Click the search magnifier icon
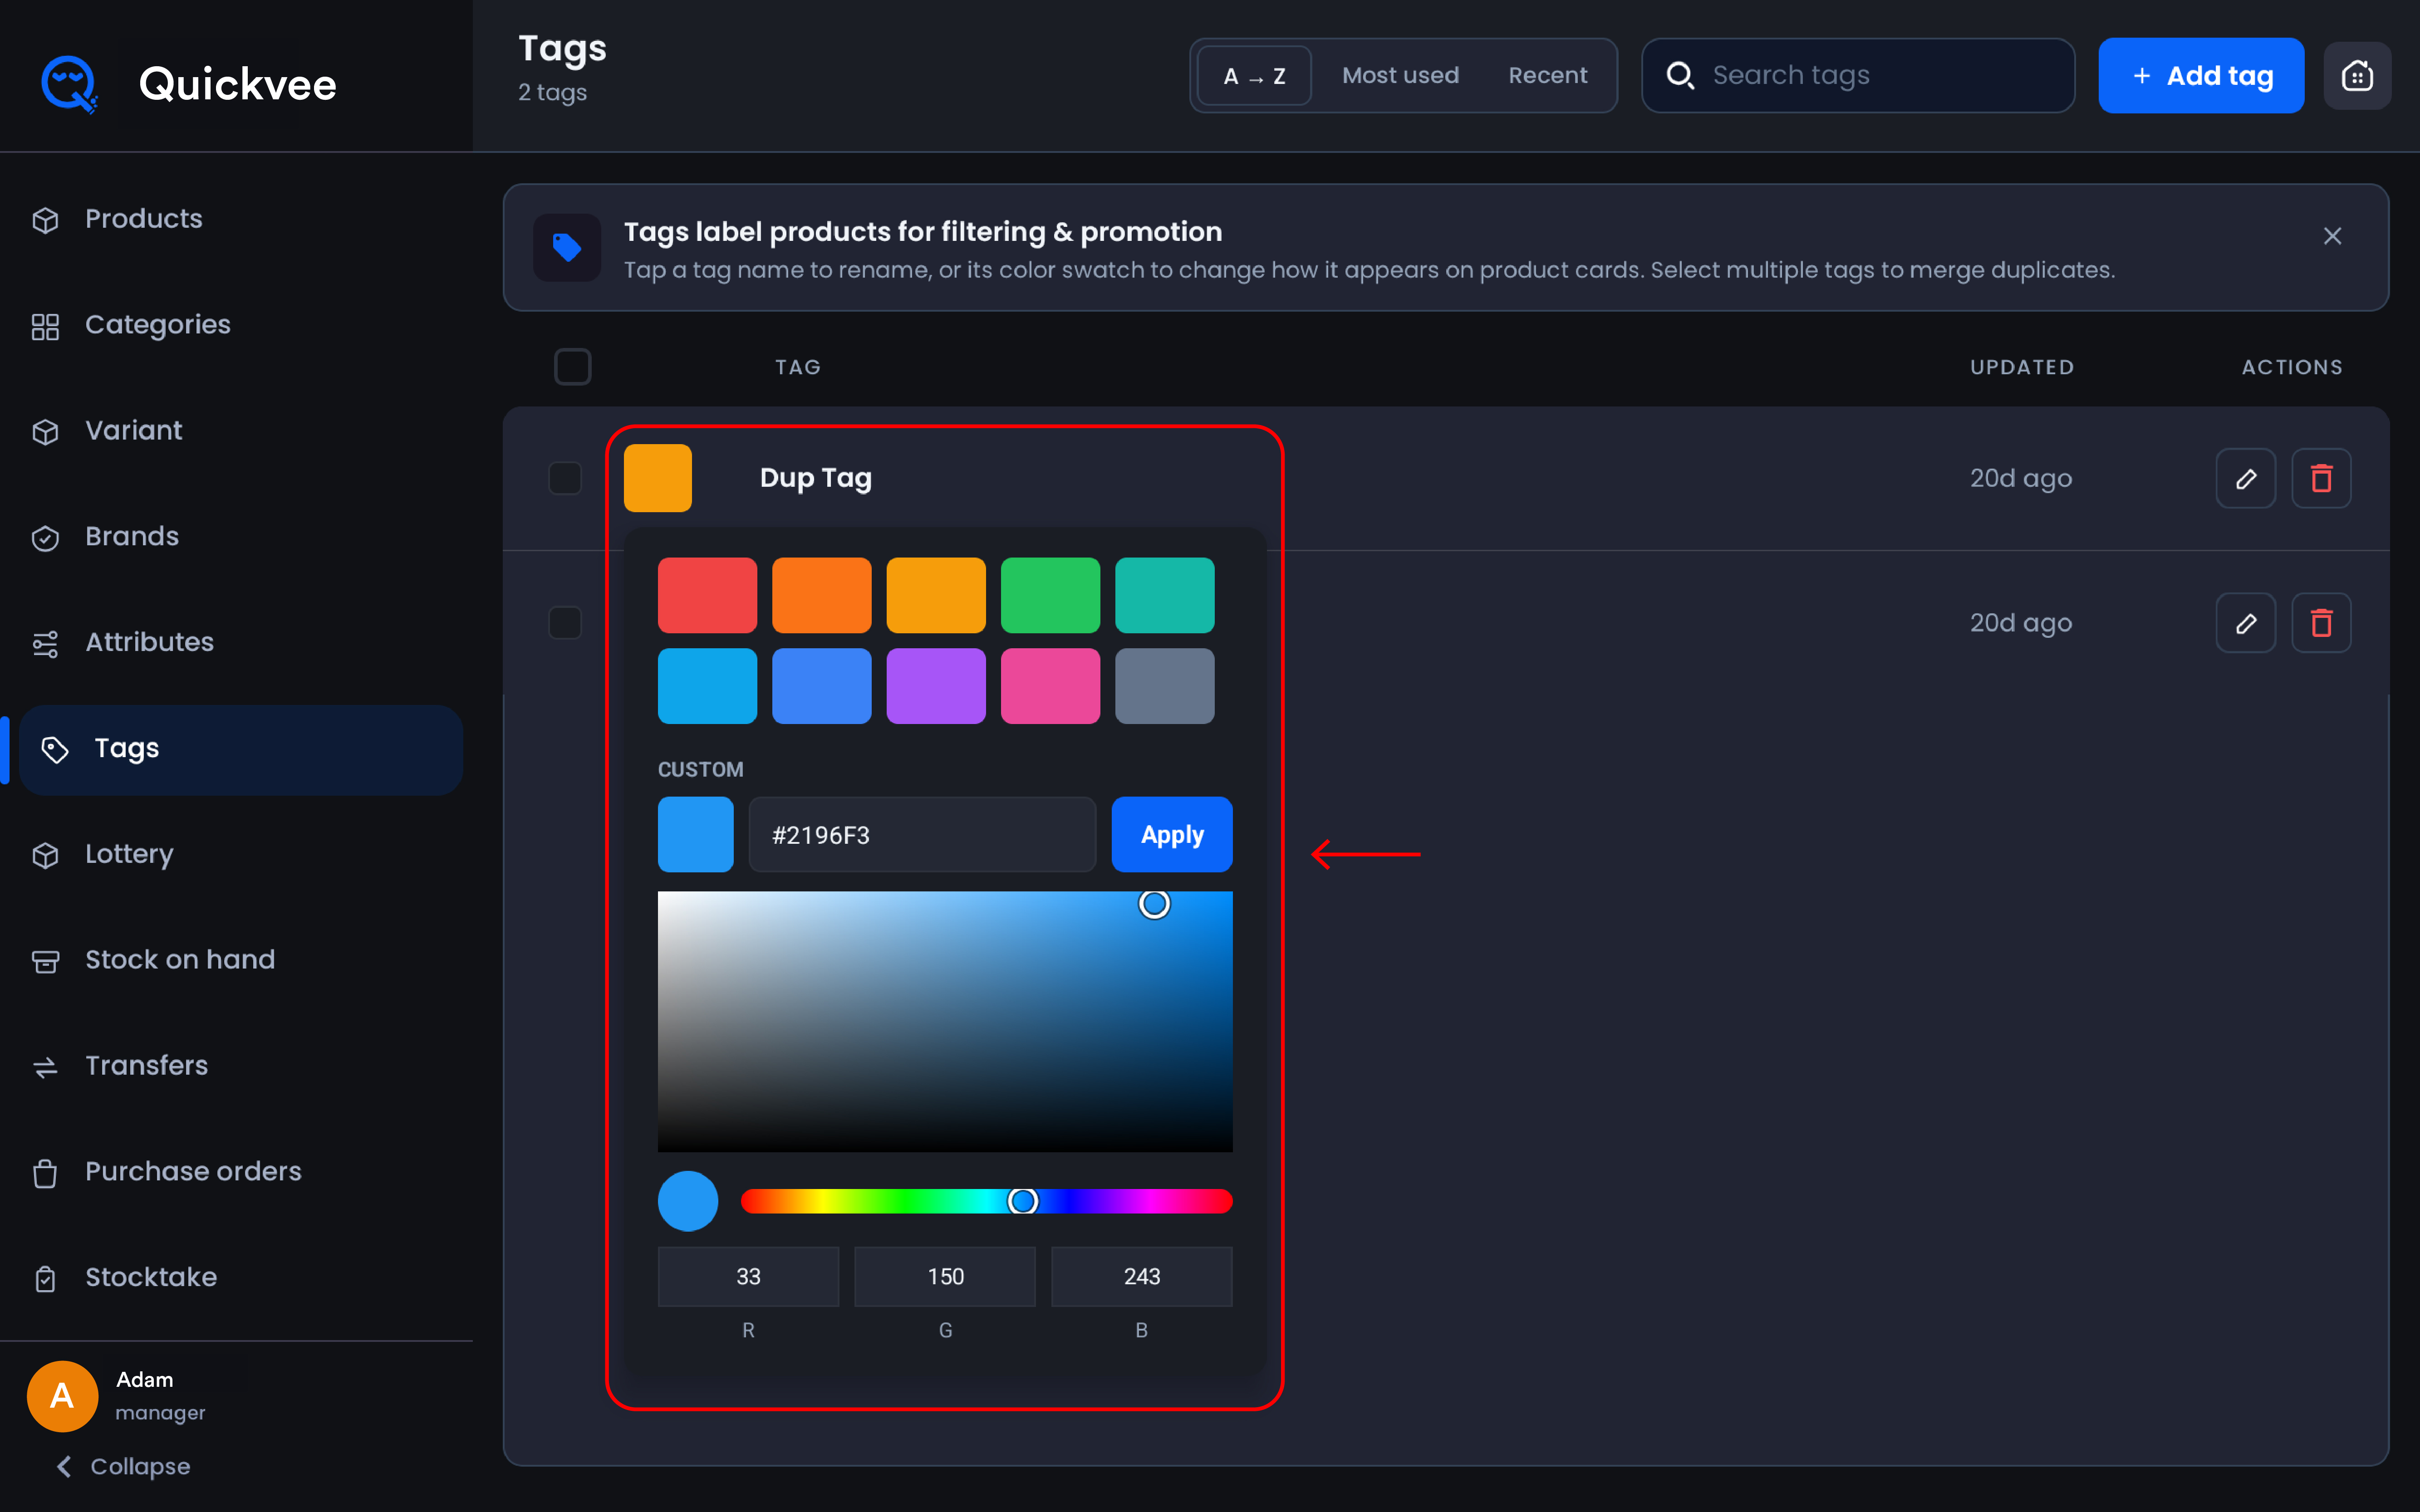 tap(1680, 76)
